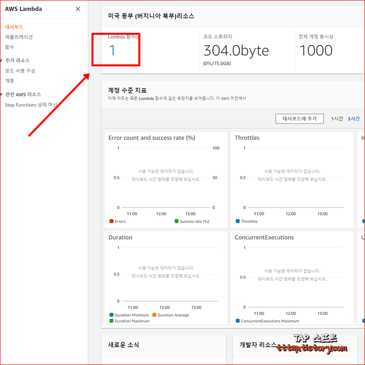Toggle the Success rate (%) green swatch
The width and height of the screenshot is (365, 365).
tap(177, 221)
